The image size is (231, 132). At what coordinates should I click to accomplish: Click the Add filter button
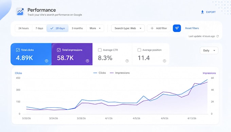point(159,28)
